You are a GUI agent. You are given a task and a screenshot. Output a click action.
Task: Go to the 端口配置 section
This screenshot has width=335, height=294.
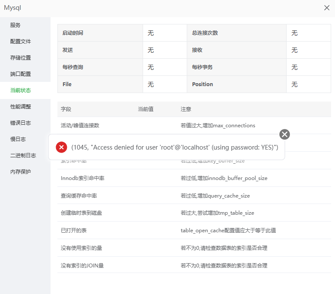(21, 74)
